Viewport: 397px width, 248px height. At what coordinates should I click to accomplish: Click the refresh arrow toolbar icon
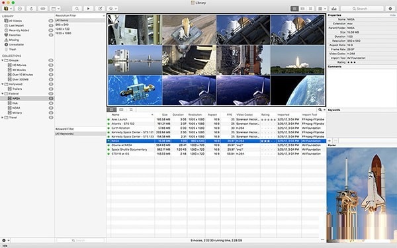coord(31,9)
